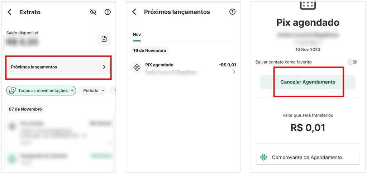Open Comprovante de Agendamento

click(x=308, y=157)
